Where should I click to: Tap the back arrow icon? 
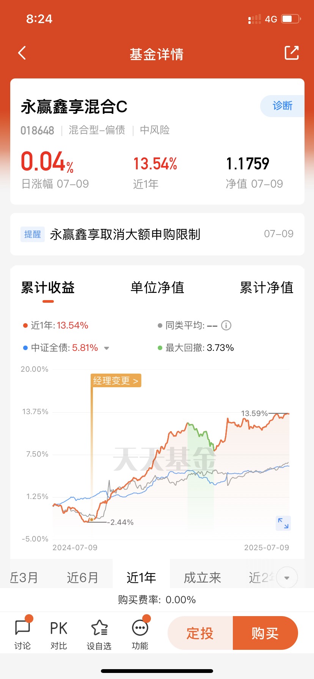22,53
